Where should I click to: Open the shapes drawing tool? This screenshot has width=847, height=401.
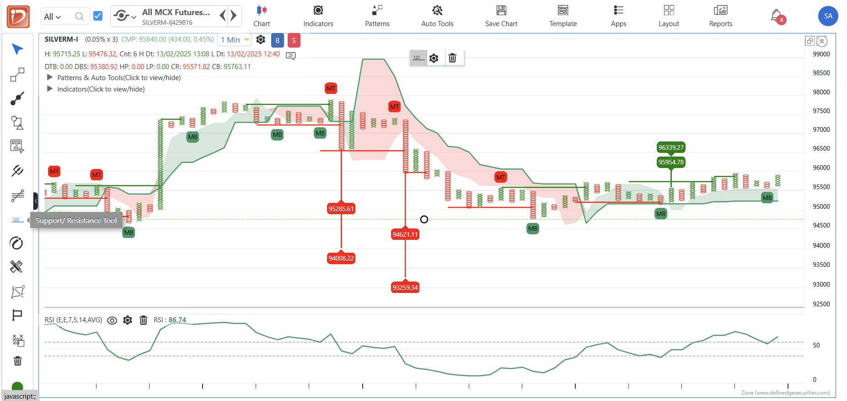point(17,122)
